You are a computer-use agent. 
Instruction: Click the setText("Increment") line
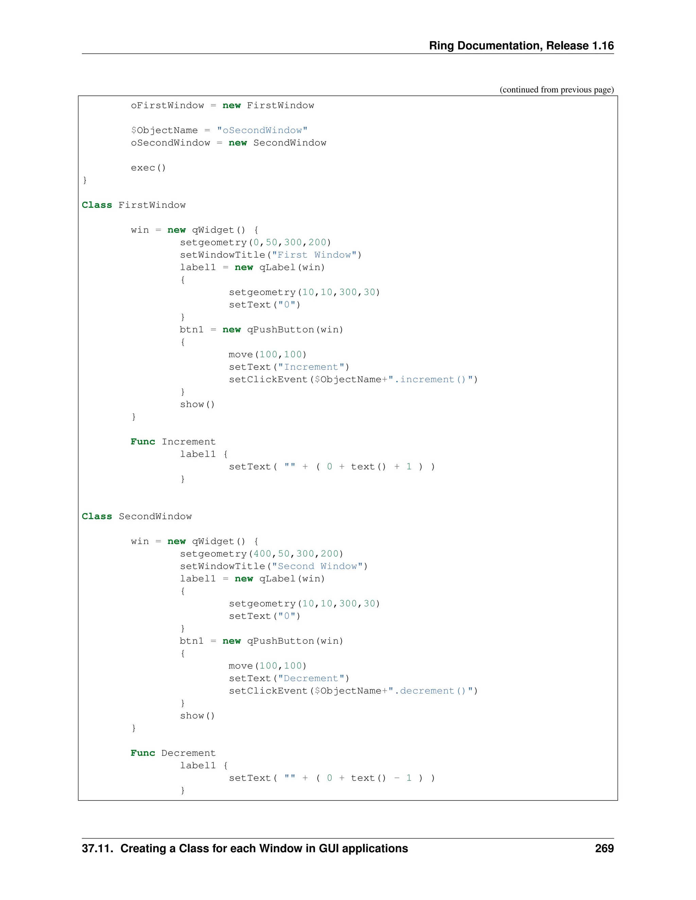tap(289, 367)
